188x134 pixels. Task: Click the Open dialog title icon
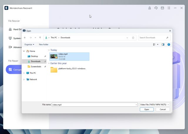click(x=24, y=31)
